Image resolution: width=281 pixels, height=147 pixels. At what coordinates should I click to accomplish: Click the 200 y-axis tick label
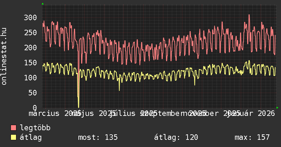(31, 48)
